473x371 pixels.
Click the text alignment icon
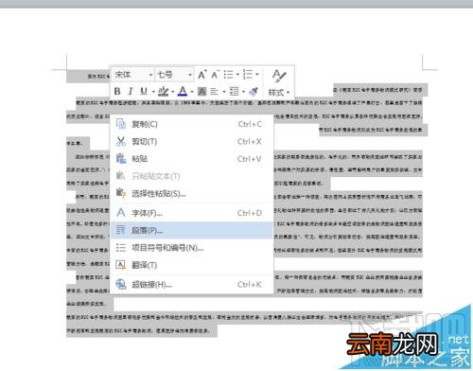tap(215, 92)
